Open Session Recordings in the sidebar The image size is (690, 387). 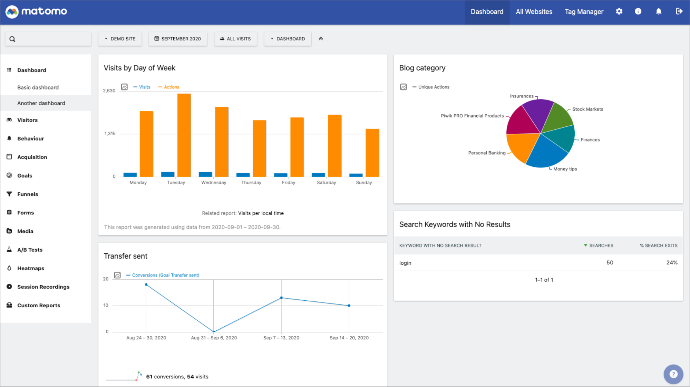43,287
